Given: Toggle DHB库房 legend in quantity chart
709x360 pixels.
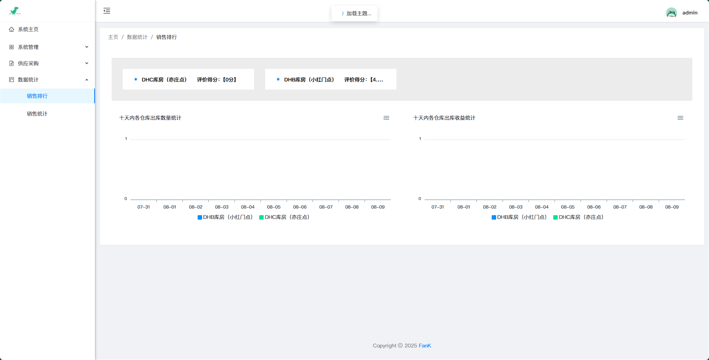Looking at the screenshot, I should click(x=225, y=217).
